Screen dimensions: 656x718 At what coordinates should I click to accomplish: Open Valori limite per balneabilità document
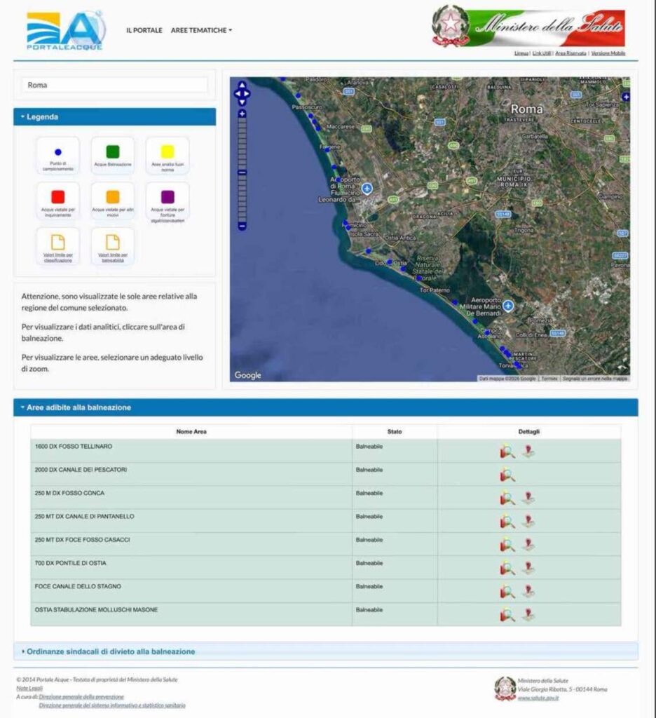pos(113,247)
